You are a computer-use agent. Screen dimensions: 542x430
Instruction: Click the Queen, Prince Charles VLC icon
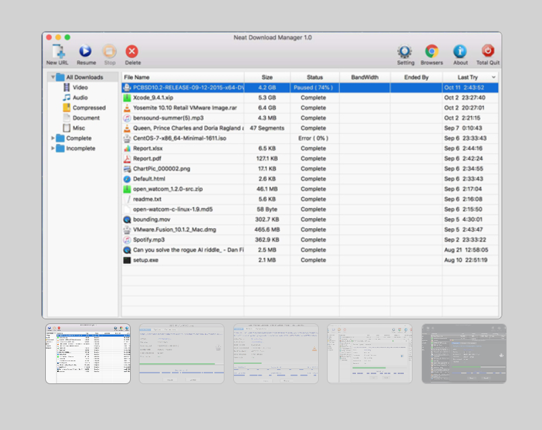127,128
